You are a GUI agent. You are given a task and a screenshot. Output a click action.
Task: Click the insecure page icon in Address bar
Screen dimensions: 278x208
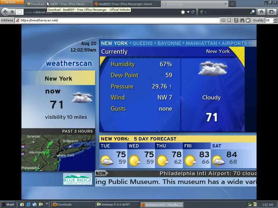[x=18, y=20]
